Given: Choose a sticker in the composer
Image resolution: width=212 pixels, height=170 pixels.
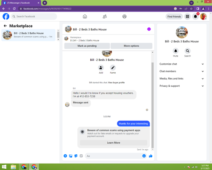Looking at the screenshot, I should click(76, 156).
